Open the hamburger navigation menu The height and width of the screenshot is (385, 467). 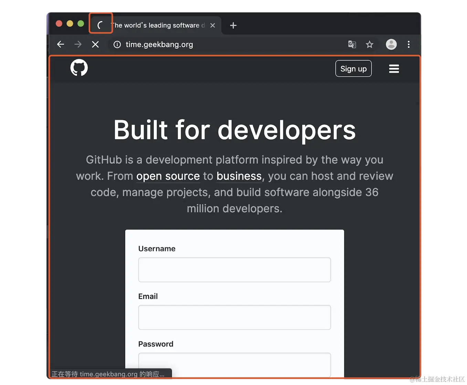pos(394,69)
